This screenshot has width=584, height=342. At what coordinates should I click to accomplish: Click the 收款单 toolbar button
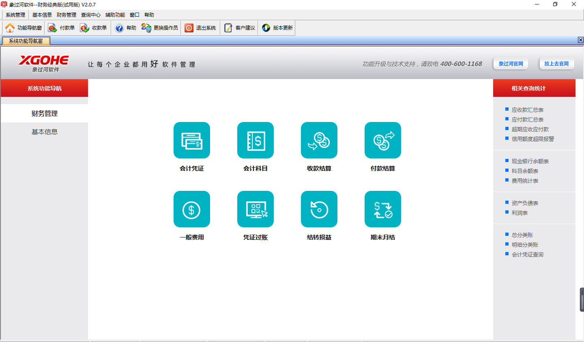click(x=94, y=28)
